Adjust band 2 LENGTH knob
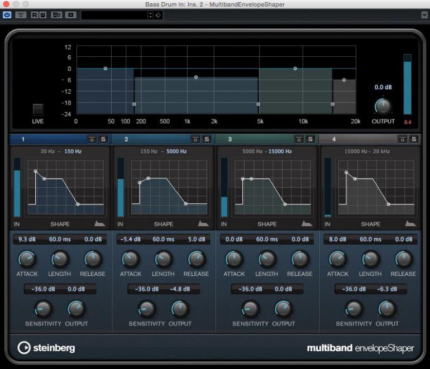This screenshot has width=430, height=369. pyautogui.click(x=164, y=259)
